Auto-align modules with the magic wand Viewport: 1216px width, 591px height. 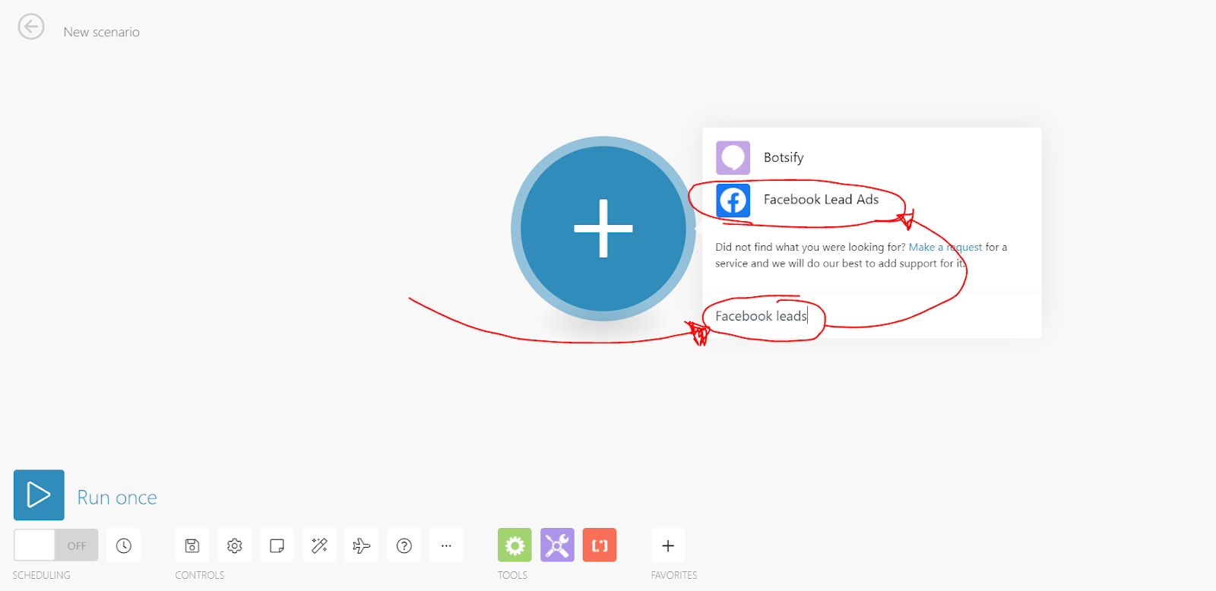click(x=319, y=545)
